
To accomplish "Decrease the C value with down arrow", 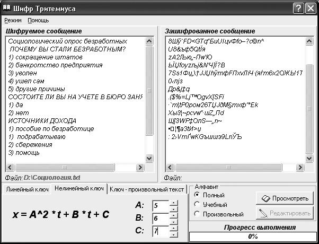I will coord(173,234).
